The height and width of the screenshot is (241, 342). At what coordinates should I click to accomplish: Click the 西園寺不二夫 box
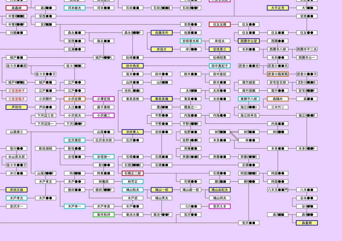point(307,49)
